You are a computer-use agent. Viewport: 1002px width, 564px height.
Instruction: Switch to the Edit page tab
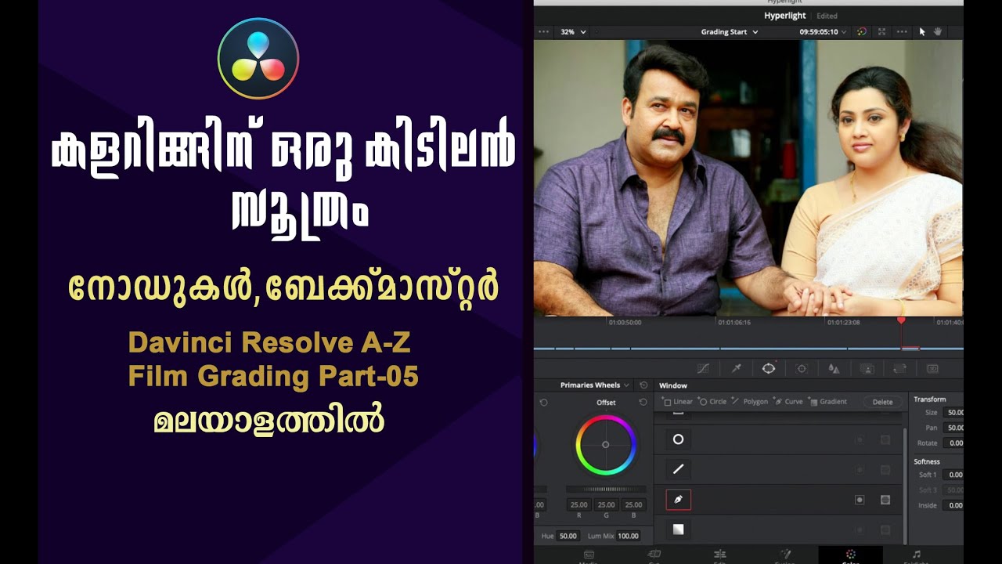point(719,556)
